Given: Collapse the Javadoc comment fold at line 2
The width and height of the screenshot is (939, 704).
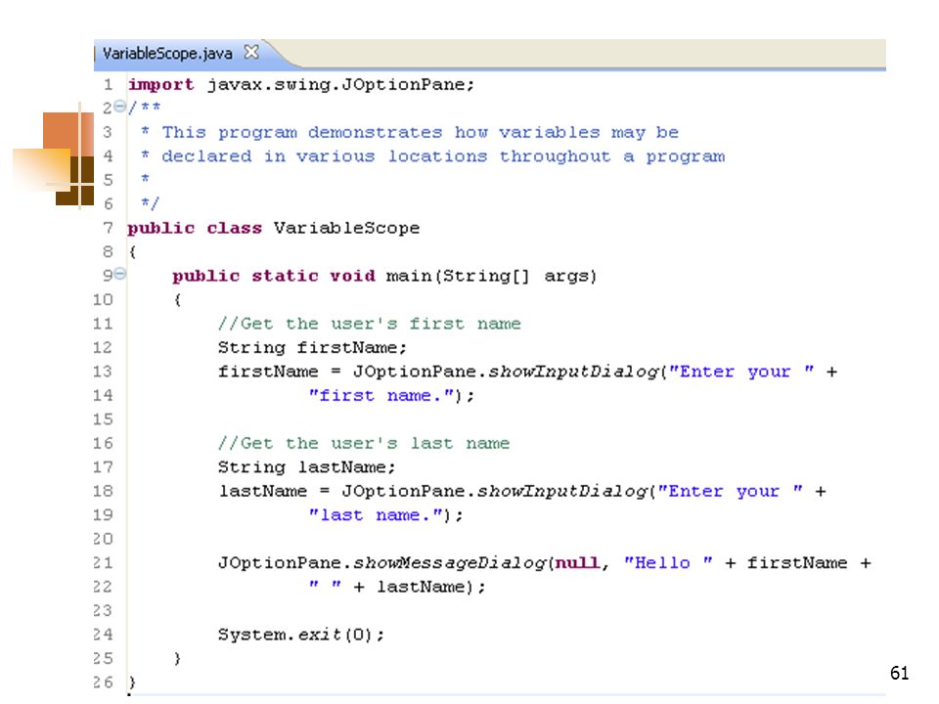Looking at the screenshot, I should coord(119,107).
